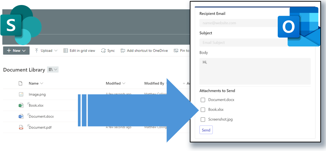Viewport: 326px width, 151px height.
Task: Check the Document.docx attachment checkbox
Action: (x=203, y=100)
